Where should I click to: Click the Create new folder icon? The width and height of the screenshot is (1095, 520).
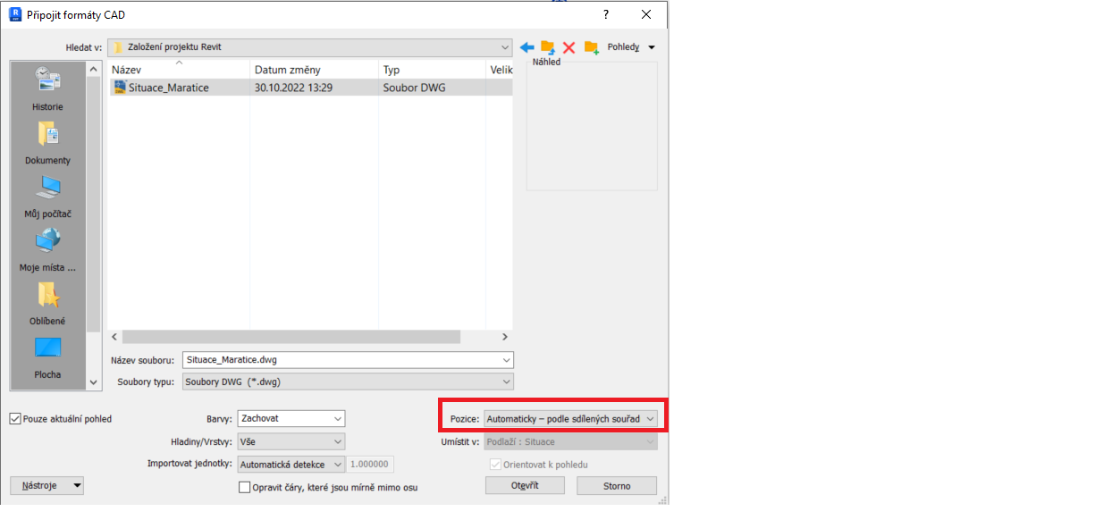point(591,47)
